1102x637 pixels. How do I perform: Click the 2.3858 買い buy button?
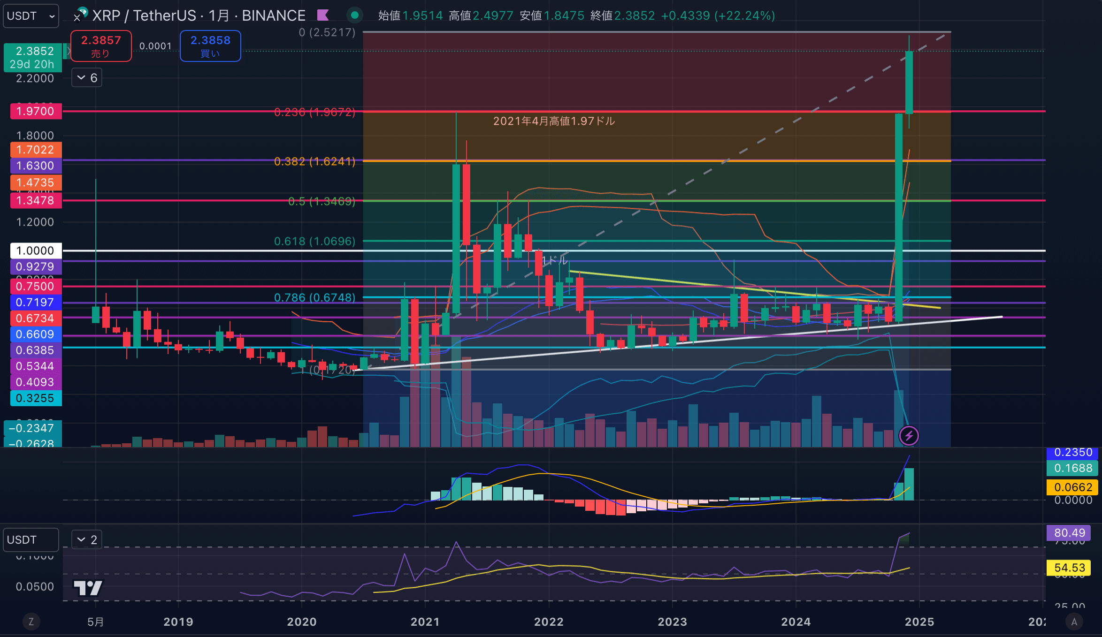210,46
